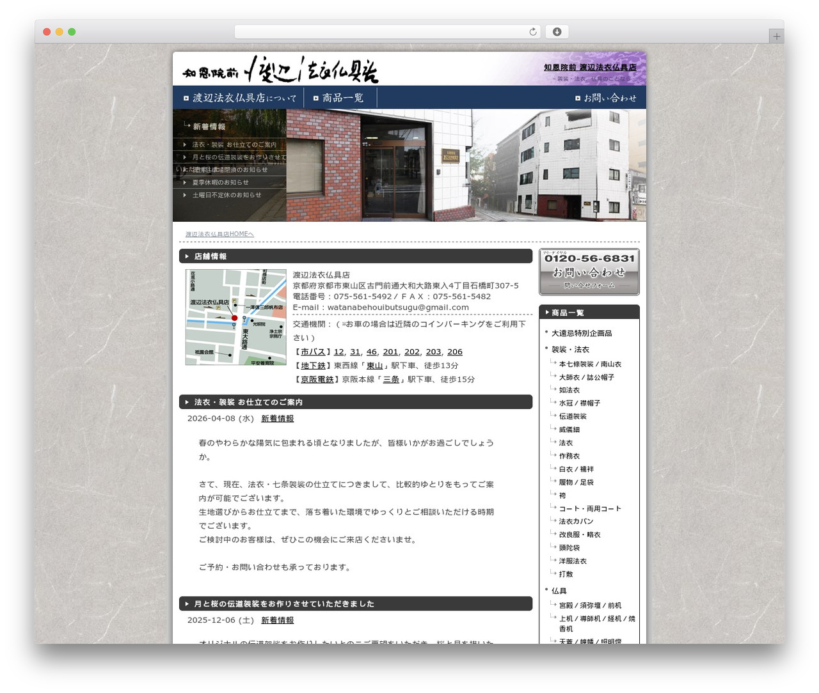Click the 知恩院前 渡辺法衣仏具店 header link
819x693 pixels.
coord(590,67)
